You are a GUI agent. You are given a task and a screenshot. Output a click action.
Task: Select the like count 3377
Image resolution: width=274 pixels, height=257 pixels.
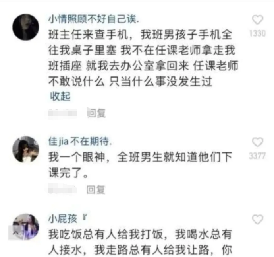(257, 156)
